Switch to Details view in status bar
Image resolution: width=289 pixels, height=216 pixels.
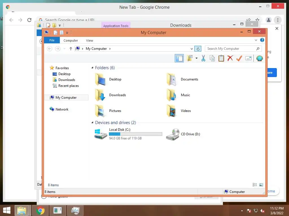click(x=255, y=185)
